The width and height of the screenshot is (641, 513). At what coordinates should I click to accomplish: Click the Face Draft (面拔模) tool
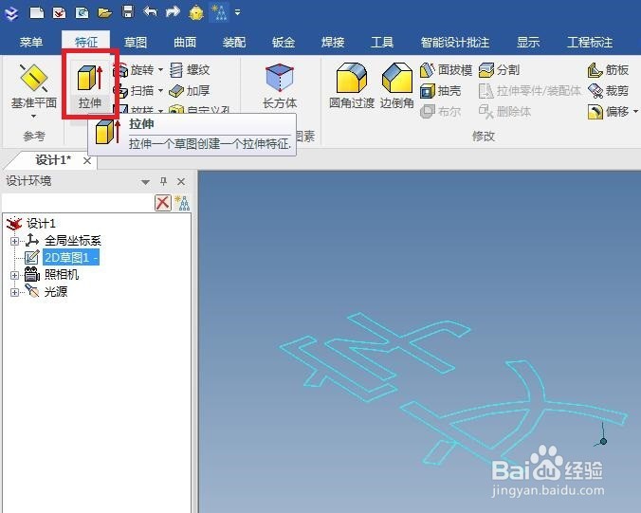click(x=446, y=70)
